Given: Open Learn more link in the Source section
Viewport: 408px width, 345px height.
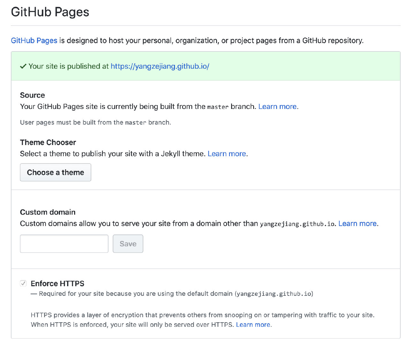Looking at the screenshot, I should click(x=277, y=106).
